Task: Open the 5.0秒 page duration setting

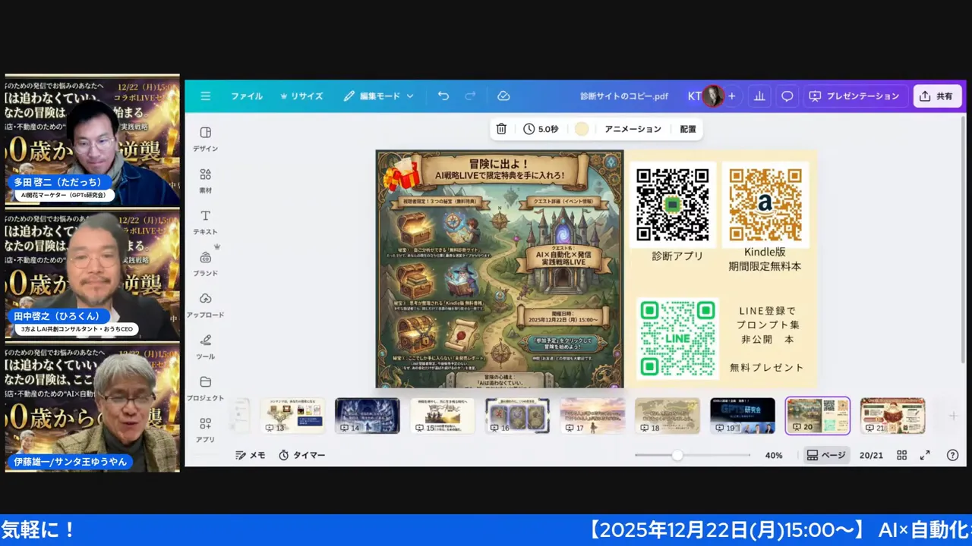Action: [x=541, y=129]
